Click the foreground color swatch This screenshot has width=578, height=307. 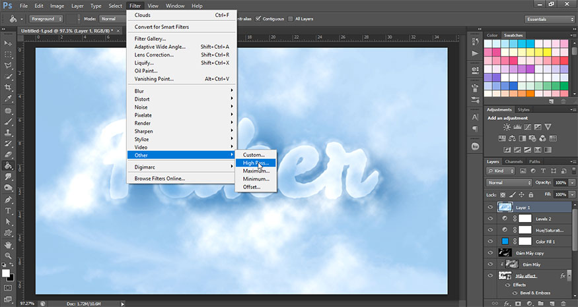(5, 273)
